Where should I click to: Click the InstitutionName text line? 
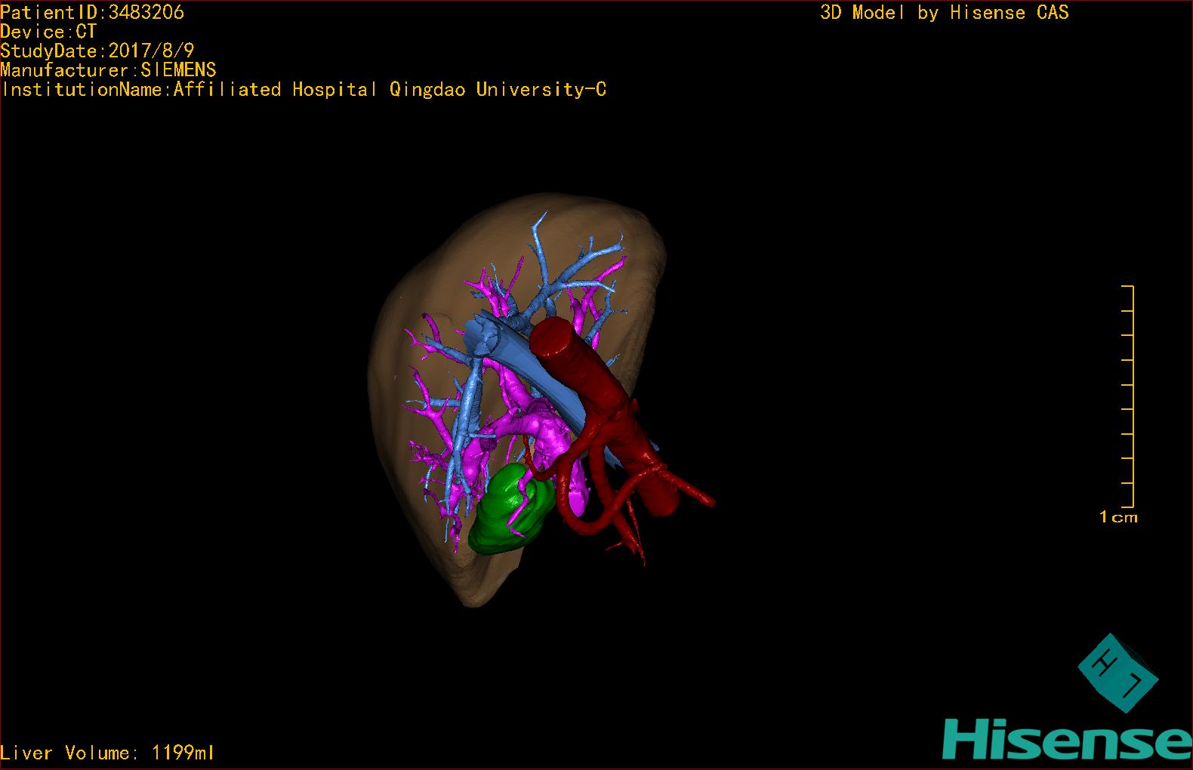(x=304, y=90)
